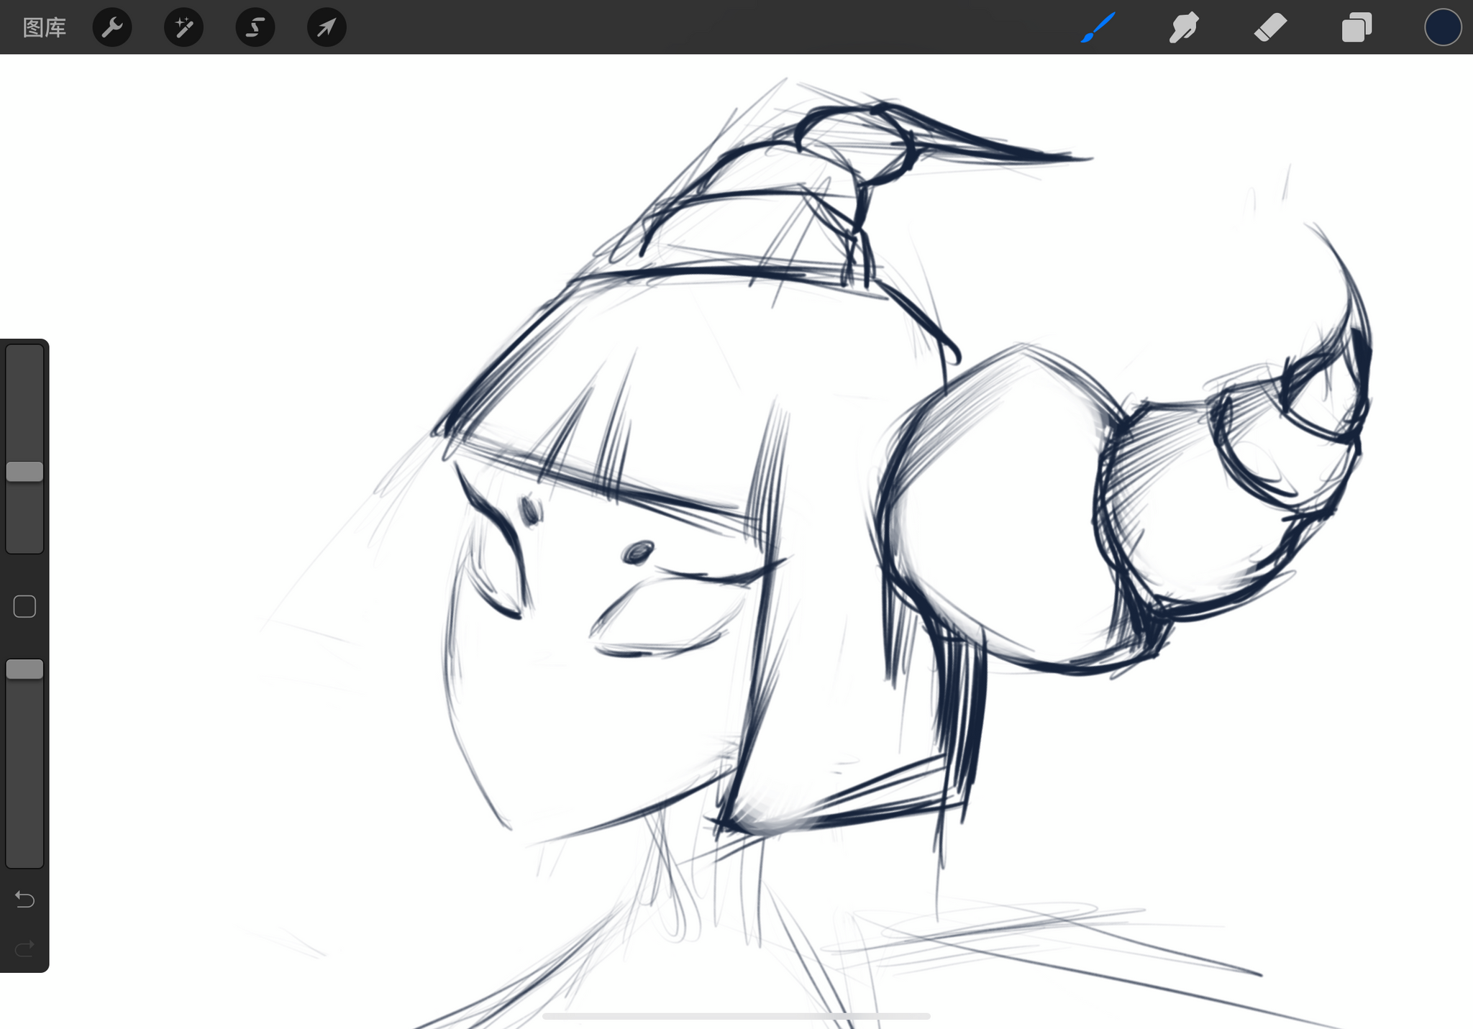
Task: Click the bottom of opacity slider track
Action: click(x=24, y=856)
